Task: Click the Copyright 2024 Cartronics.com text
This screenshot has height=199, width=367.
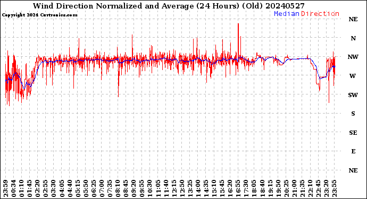Action: coord(39,15)
